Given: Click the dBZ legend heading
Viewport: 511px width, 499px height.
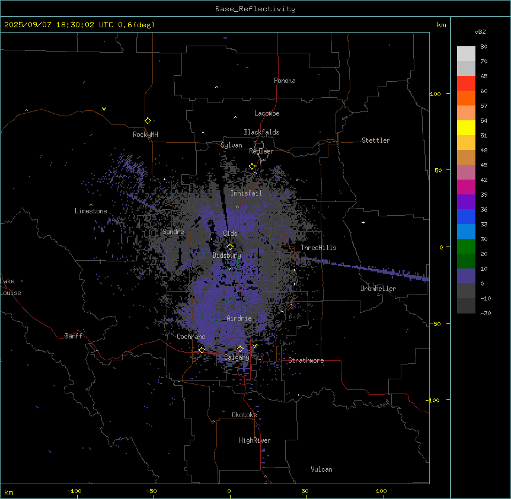Looking at the screenshot, I should click(480, 31).
